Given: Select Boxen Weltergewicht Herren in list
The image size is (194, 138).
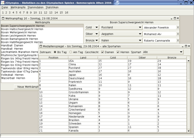Looking at the screenshot, I should tap(42, 32).
